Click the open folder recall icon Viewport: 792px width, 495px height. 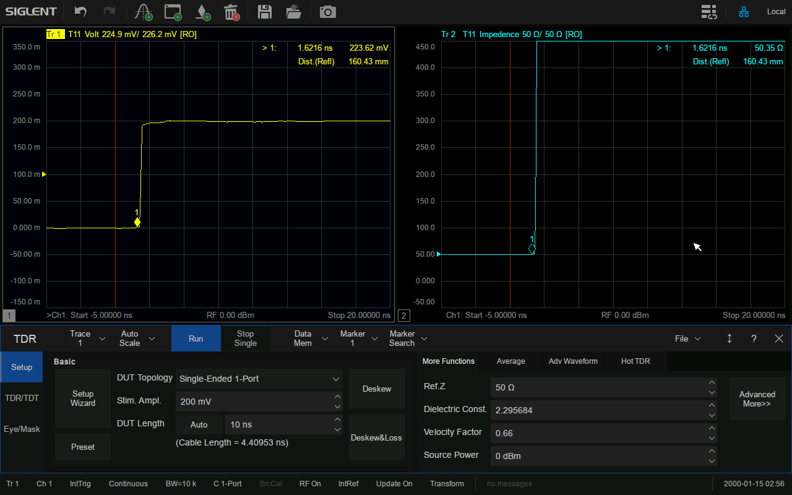(294, 12)
